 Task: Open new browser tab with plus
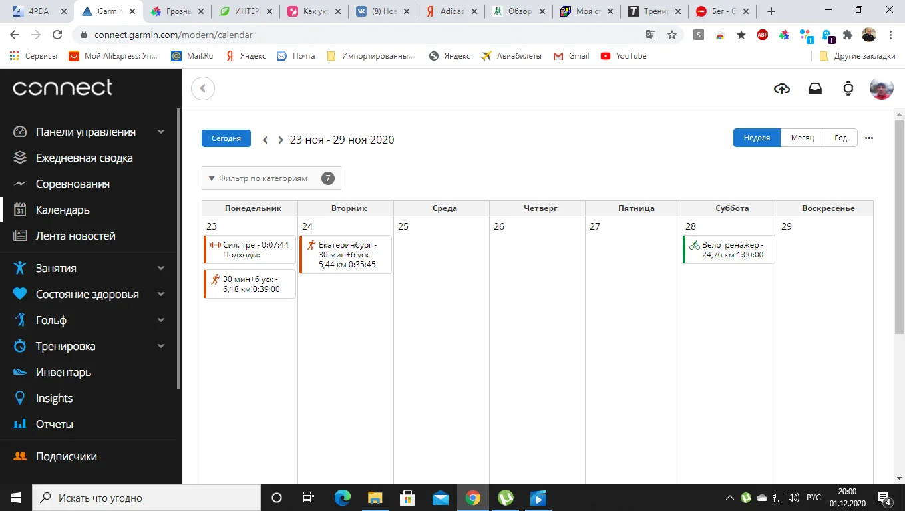point(771,11)
